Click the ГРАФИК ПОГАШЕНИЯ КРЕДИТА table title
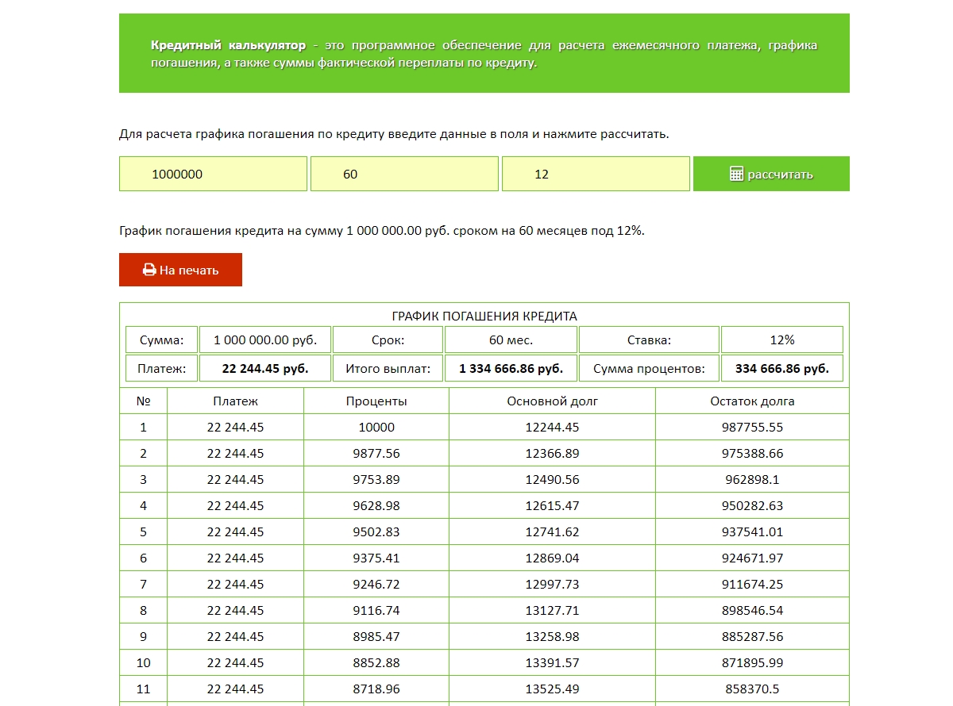Viewport: 953px width, 706px height. [484, 316]
